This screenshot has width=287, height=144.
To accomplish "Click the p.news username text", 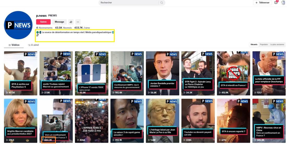I will pyautogui.click(x=41, y=16).
